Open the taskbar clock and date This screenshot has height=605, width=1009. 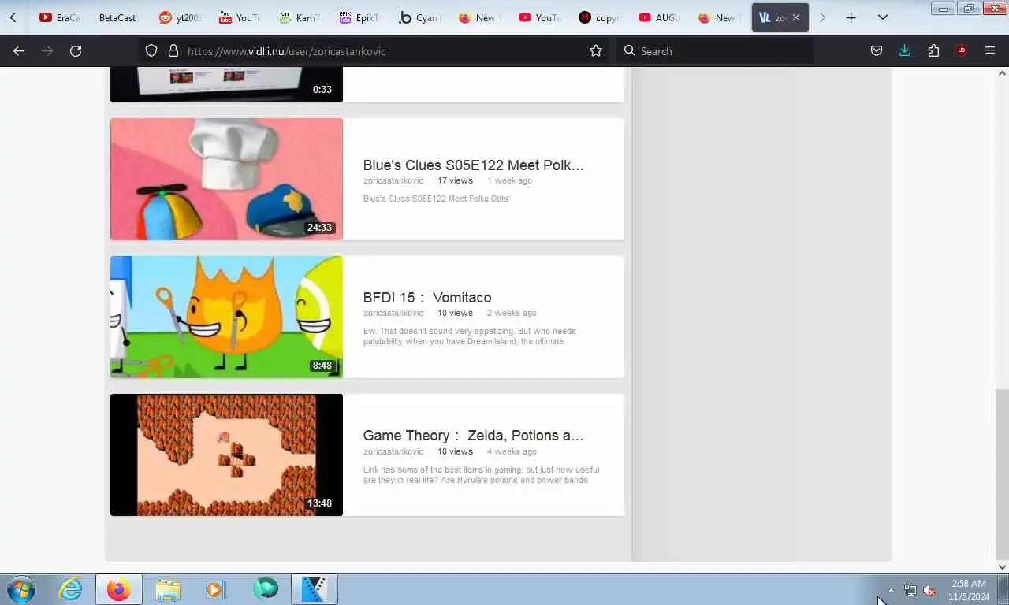pos(969,590)
